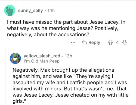This screenshot has height=105, width=136.
Task: Visit the yellow_slash_red username profile
Action: 42,56
